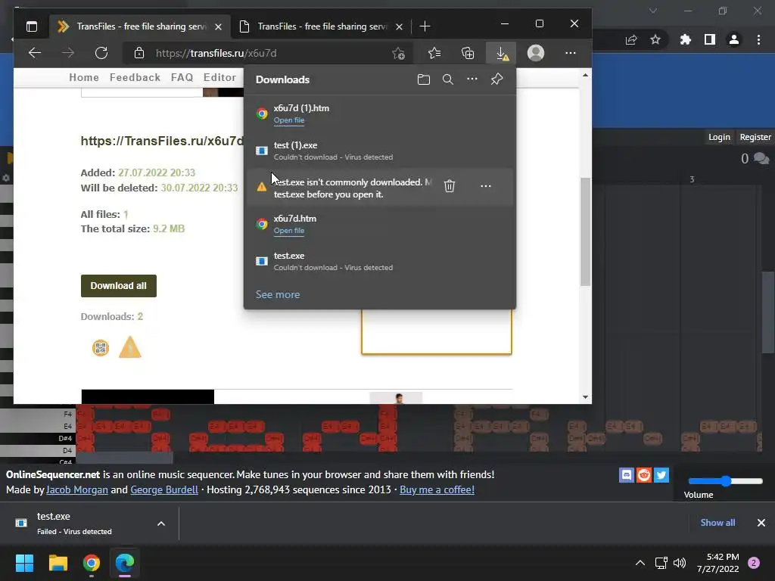
Task: Delete the flagged test.exe download
Action: coord(450,186)
